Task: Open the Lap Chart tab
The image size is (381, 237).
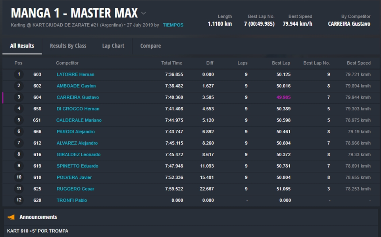Action: tap(113, 46)
